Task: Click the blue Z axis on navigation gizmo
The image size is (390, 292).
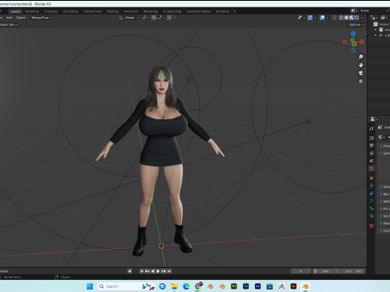Action: (353, 33)
